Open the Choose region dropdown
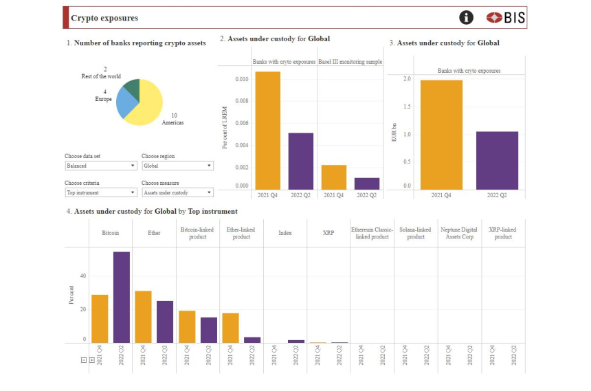The image size is (591, 391). [177, 166]
